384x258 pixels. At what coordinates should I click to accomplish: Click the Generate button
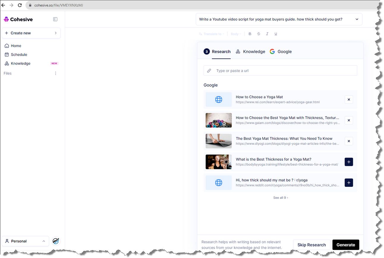point(346,245)
